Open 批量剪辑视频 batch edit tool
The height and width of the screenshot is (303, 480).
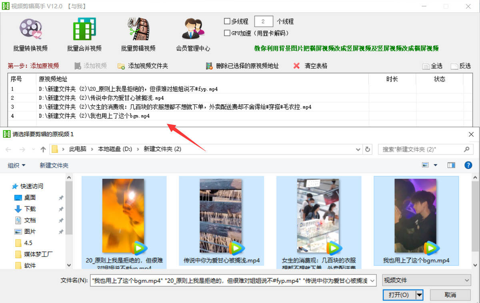coord(138,30)
